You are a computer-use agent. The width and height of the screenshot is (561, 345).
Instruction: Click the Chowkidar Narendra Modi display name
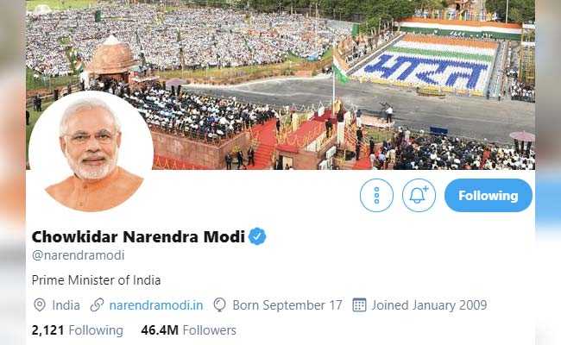[138, 236]
